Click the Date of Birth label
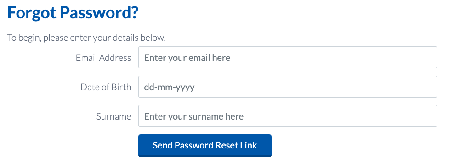The image size is (454, 165). click(x=106, y=87)
